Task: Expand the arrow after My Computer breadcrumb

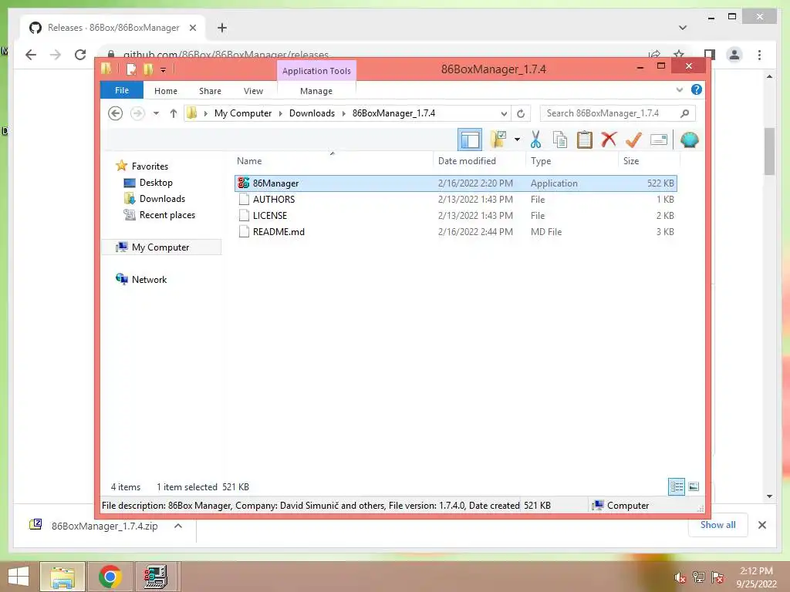Action: click(x=281, y=113)
